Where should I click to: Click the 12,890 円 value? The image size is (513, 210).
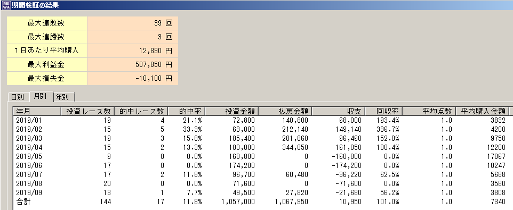155,51
